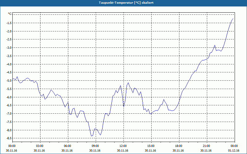Click the chart title 'Taupunkt-Temperatur [°C] skaliert'
This screenshot has width=247, height=154.
coord(126,3)
